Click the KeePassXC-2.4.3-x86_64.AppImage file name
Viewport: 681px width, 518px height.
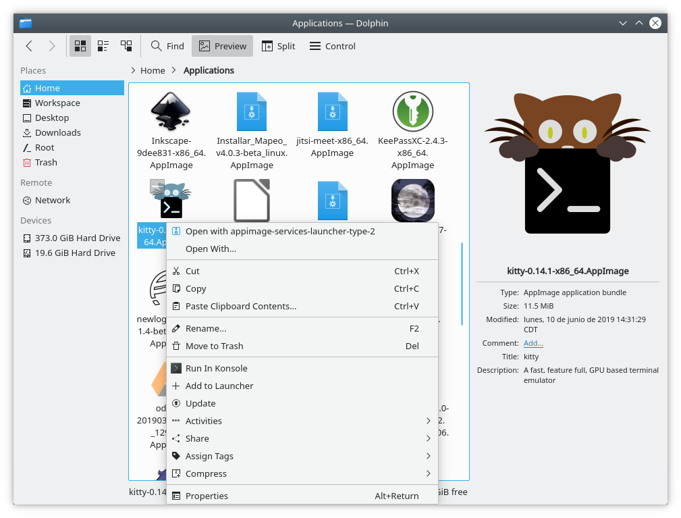412,153
